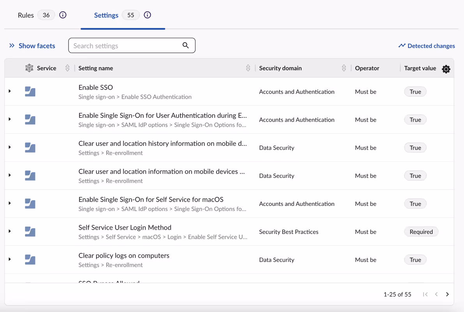
Task: Expand Clear policy logs on computers row
Action: [10, 259]
